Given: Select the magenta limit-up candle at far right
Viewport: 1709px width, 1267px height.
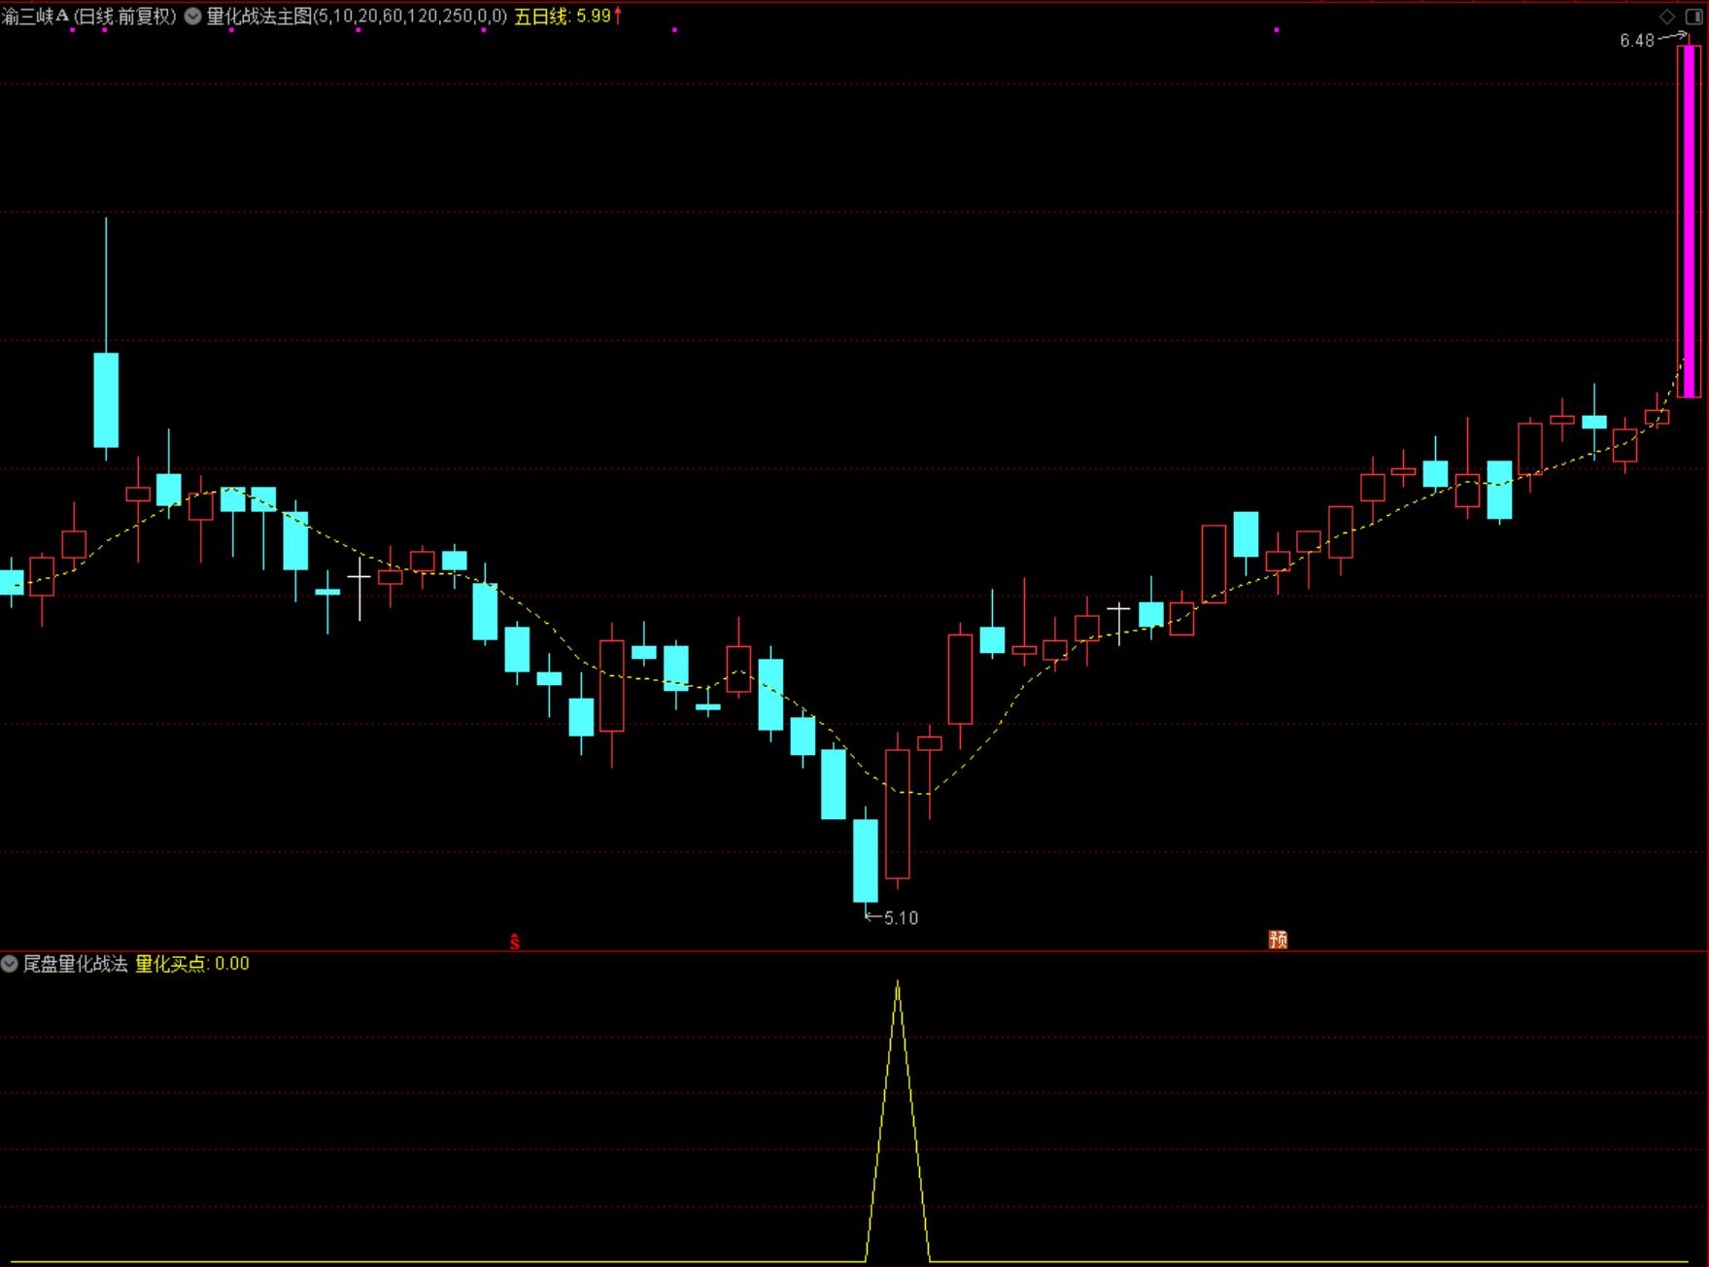Looking at the screenshot, I should pyautogui.click(x=1689, y=222).
